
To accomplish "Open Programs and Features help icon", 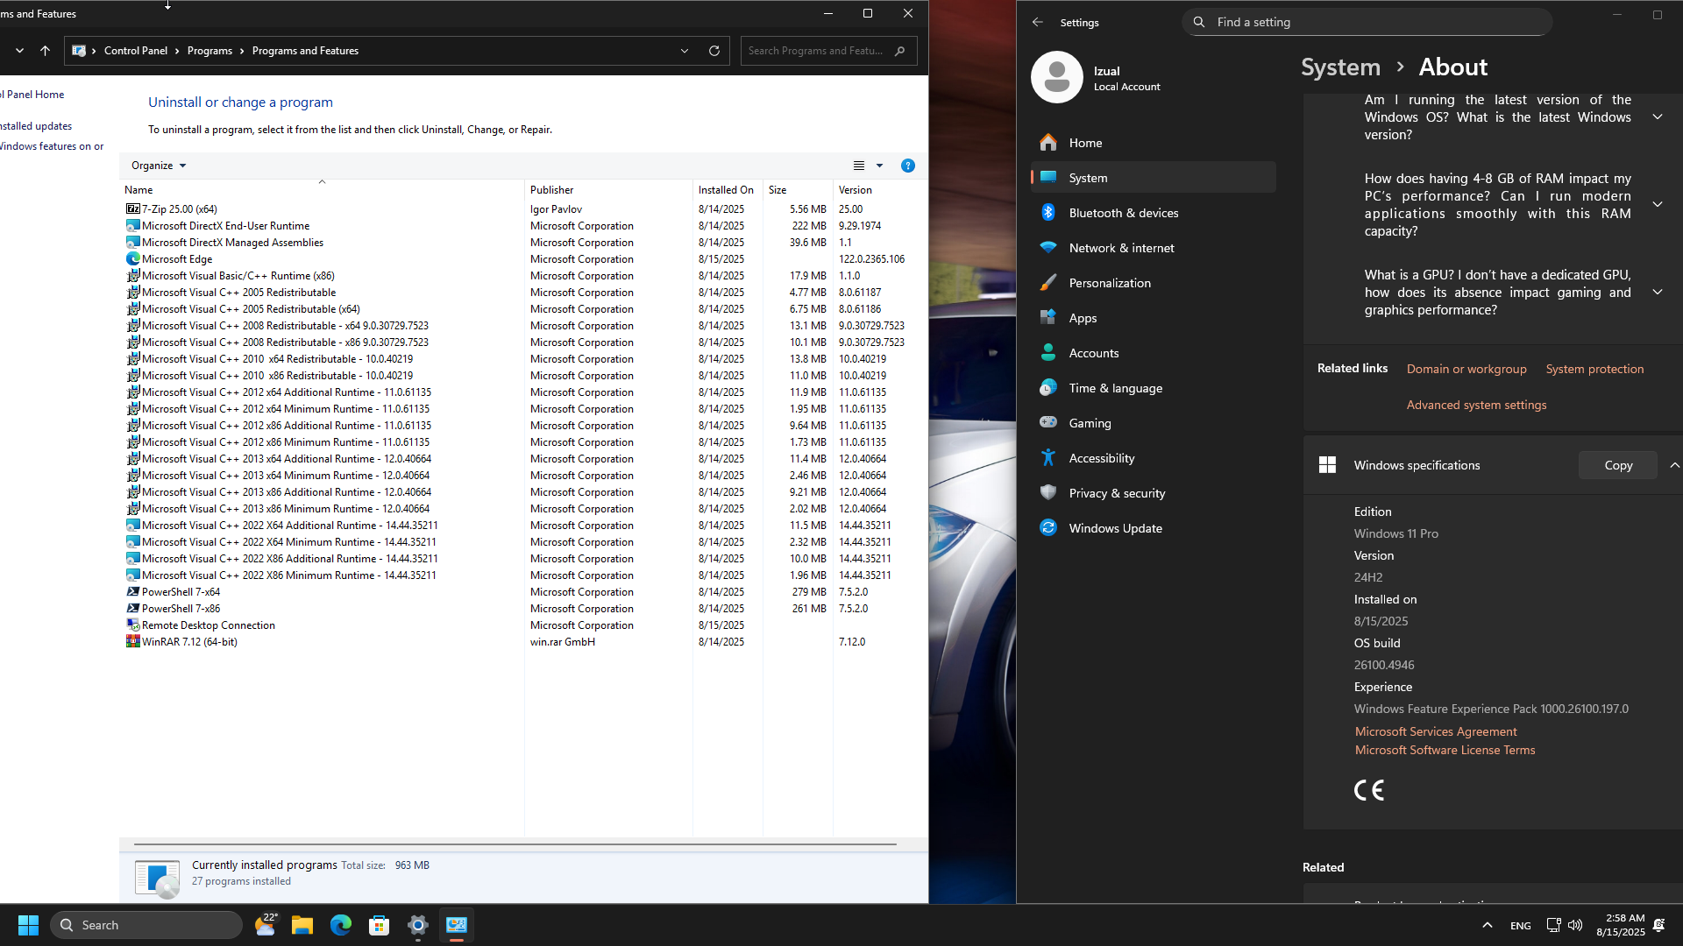I will tap(908, 166).
